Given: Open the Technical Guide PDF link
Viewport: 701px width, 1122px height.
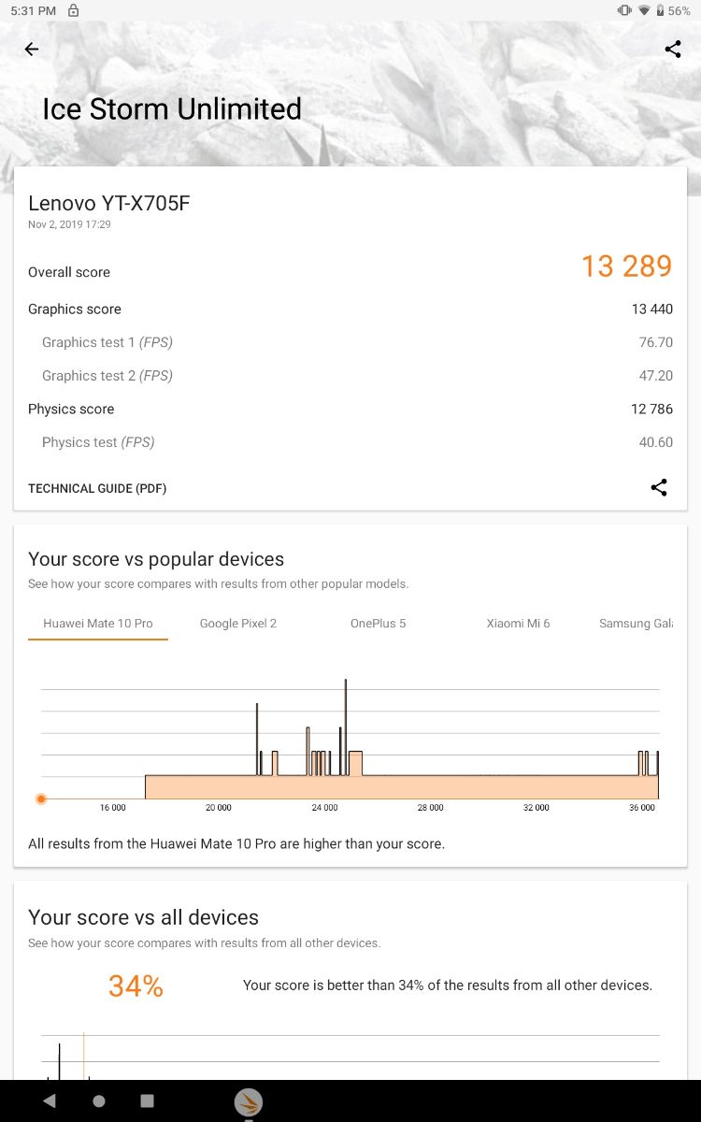Looking at the screenshot, I should [97, 488].
